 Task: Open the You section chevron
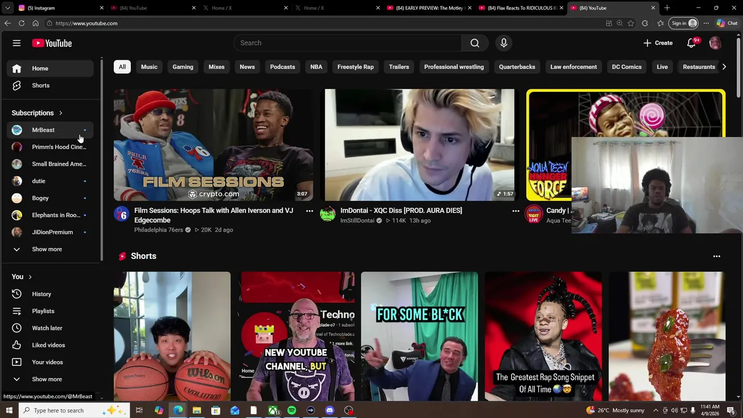[30, 277]
